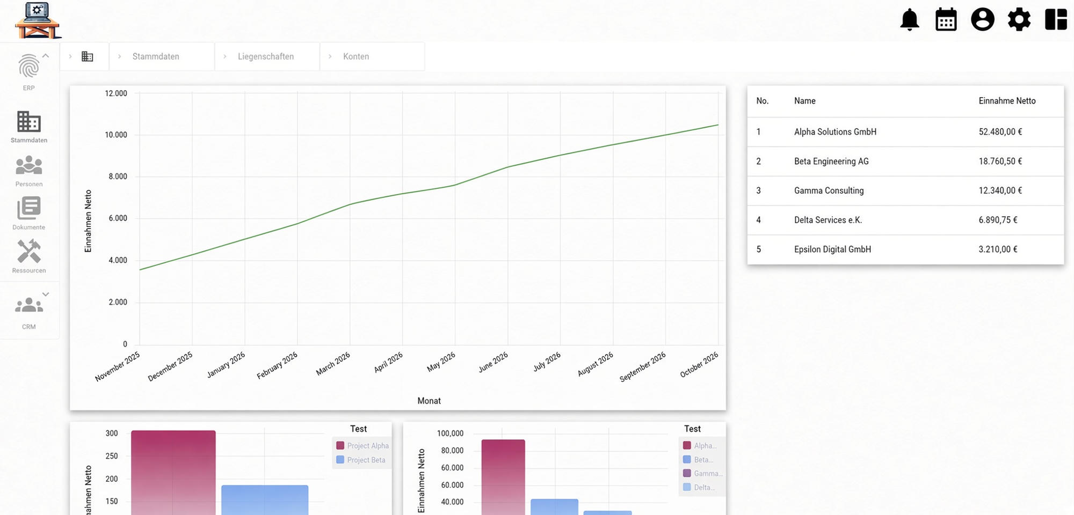The image size is (1074, 515).
Task: Select Alpha Solutions GmbH row
Action: coord(905,132)
